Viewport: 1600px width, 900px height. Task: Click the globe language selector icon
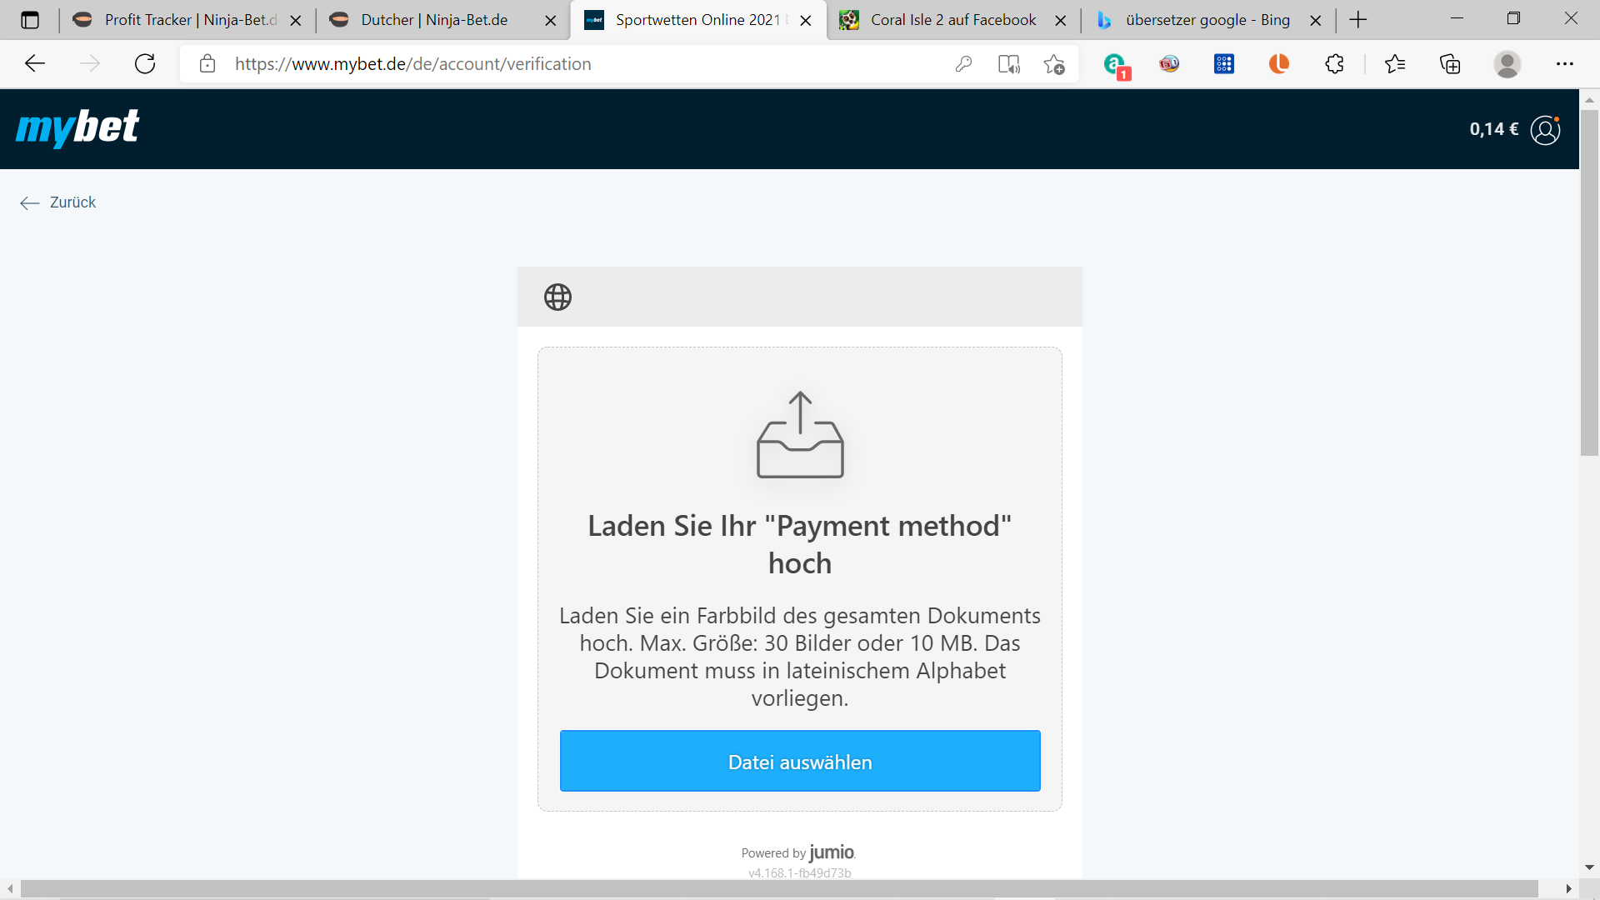point(557,297)
